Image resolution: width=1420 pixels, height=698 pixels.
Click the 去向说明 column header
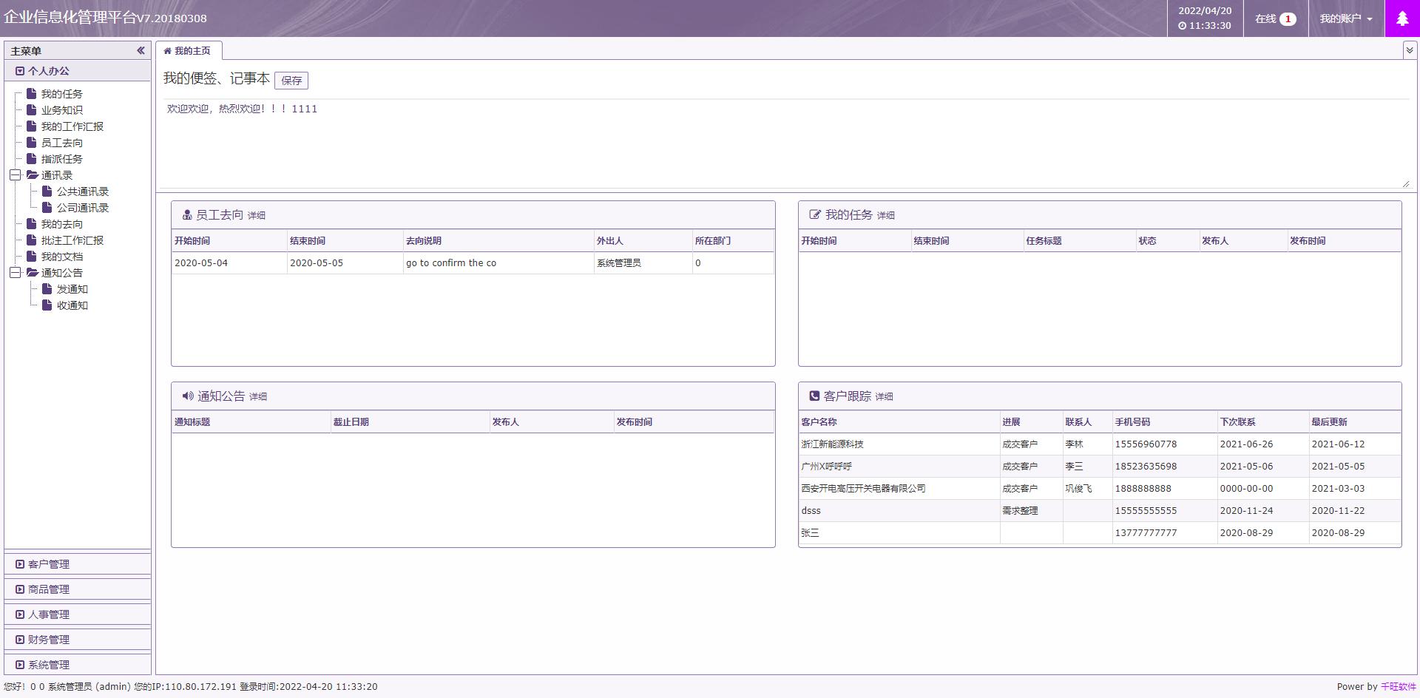coord(498,241)
